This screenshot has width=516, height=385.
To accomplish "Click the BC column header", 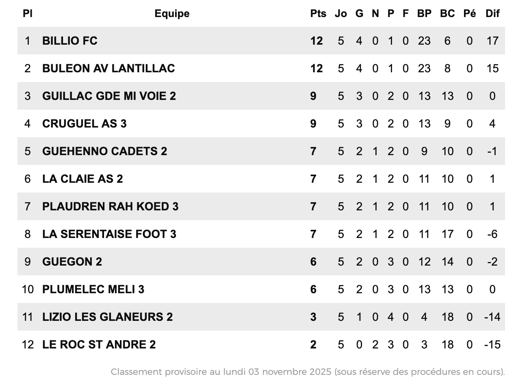I will (x=447, y=13).
